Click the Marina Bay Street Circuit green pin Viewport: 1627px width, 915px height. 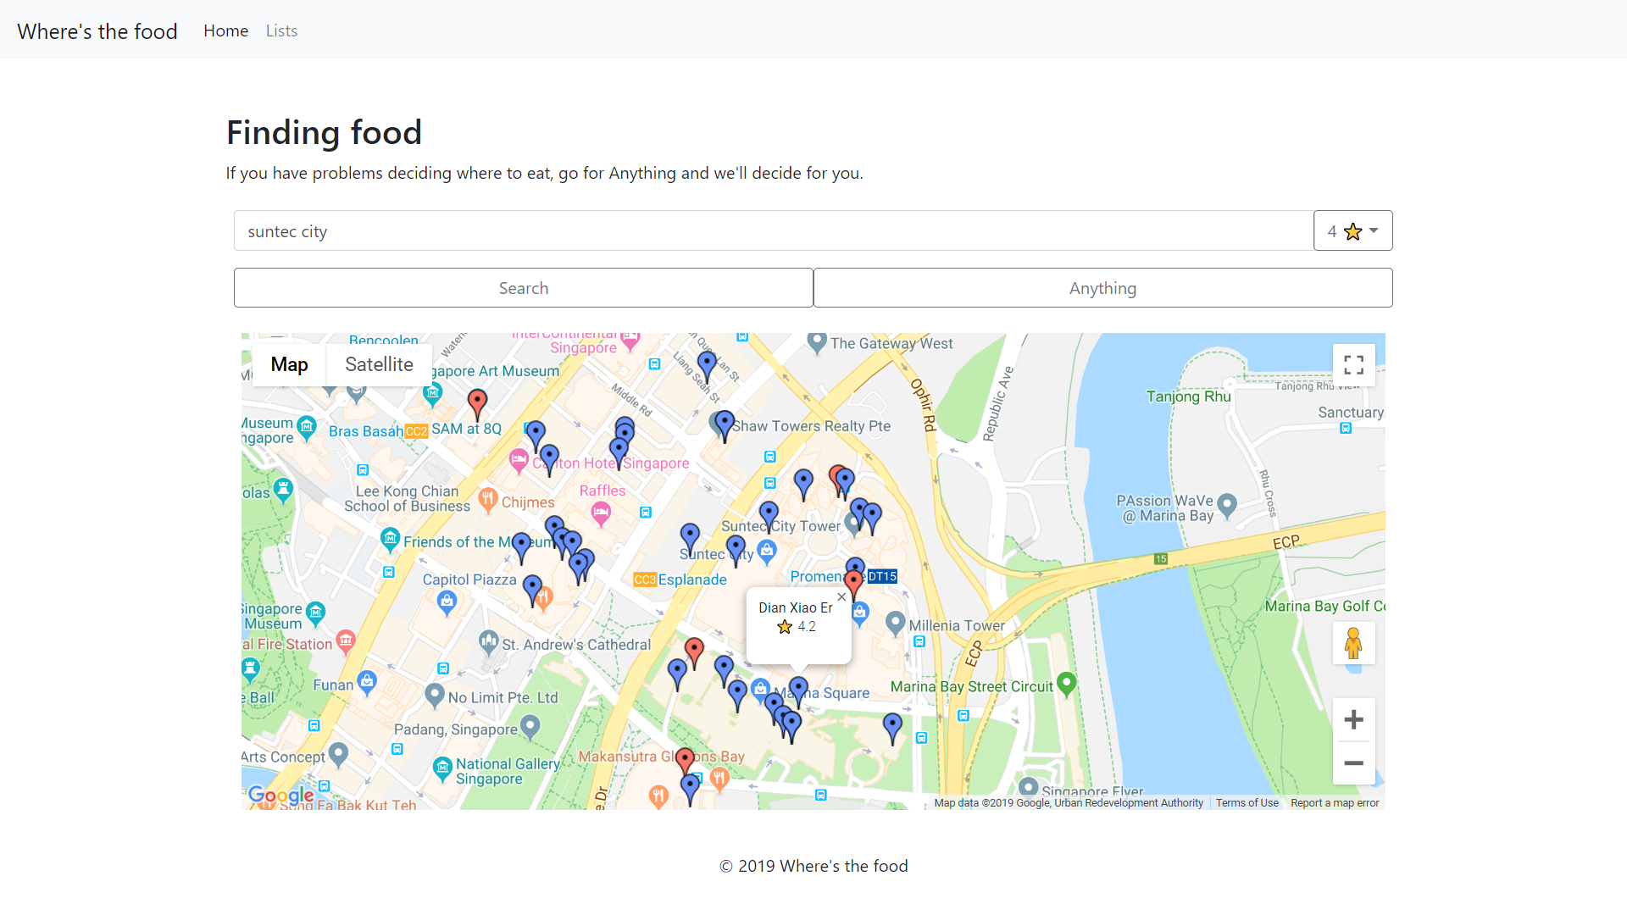pyautogui.click(x=1067, y=683)
